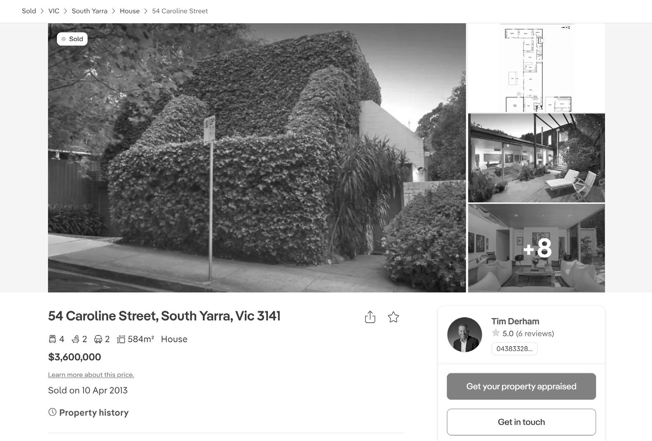This screenshot has width=652, height=441.
Task: Click the agent rating star icon
Action: coord(496,333)
